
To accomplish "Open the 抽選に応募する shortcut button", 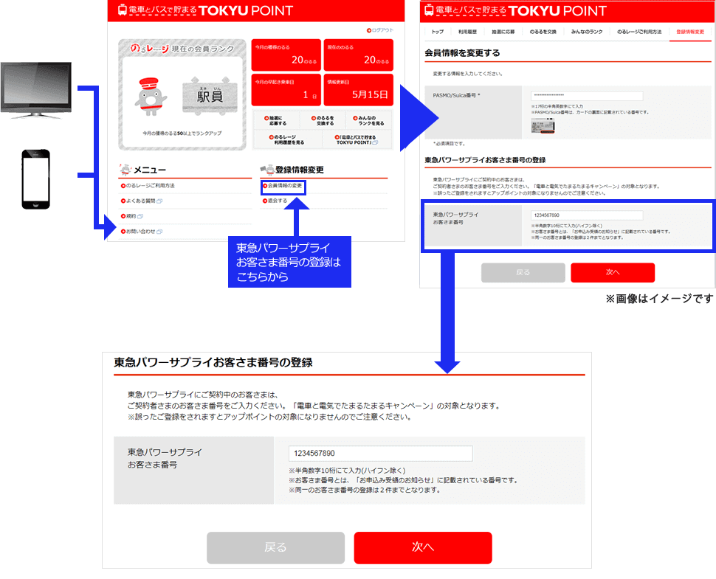I will tap(276, 120).
